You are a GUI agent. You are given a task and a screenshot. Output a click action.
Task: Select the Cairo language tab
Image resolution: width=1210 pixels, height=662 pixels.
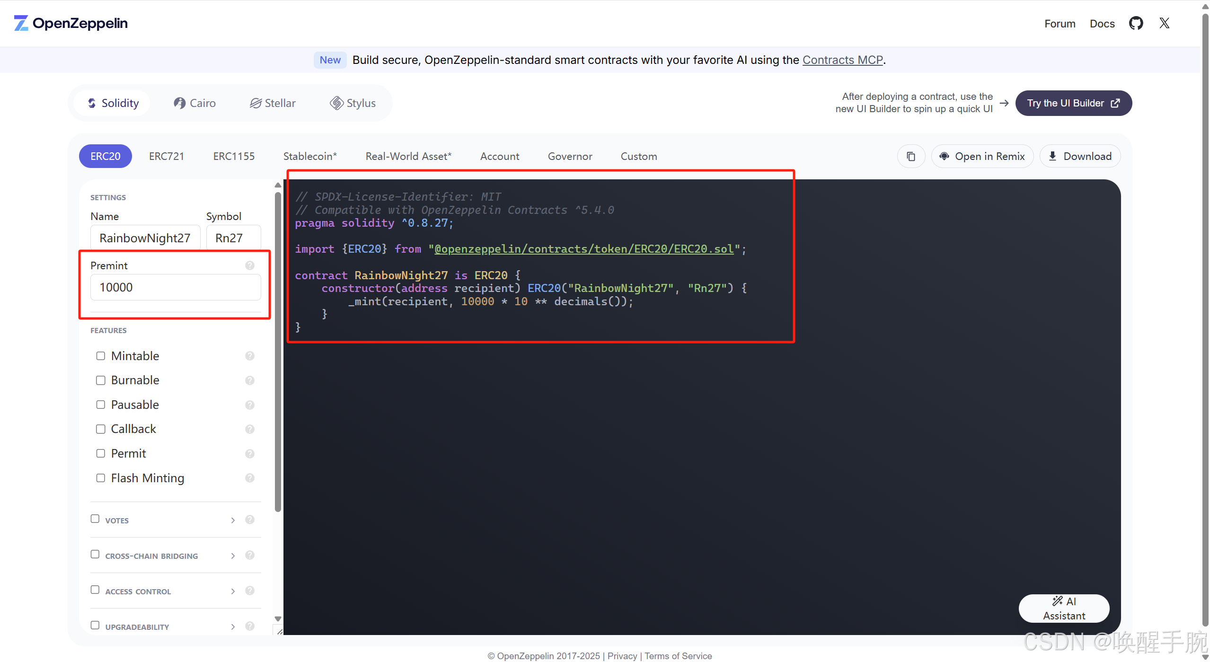[194, 103]
